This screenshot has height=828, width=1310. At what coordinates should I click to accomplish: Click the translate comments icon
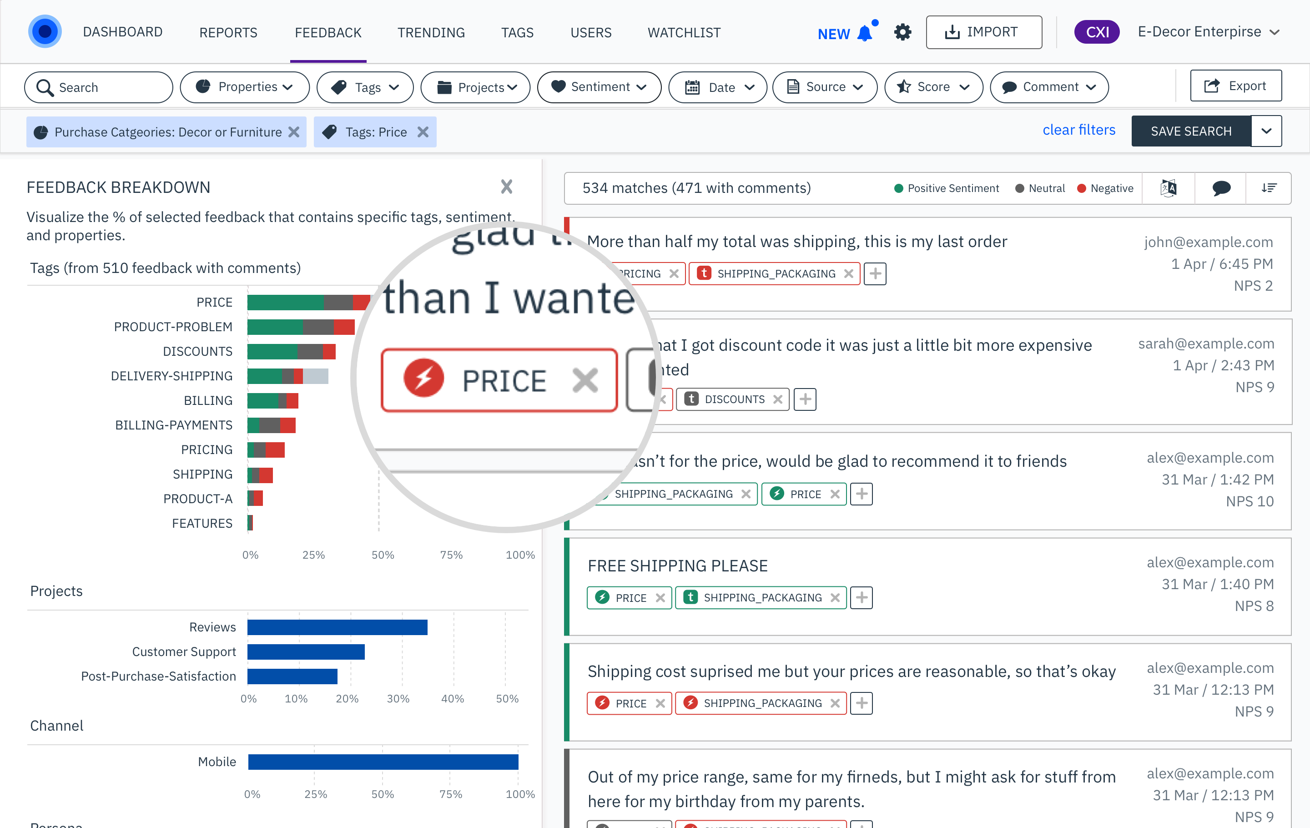click(x=1168, y=188)
